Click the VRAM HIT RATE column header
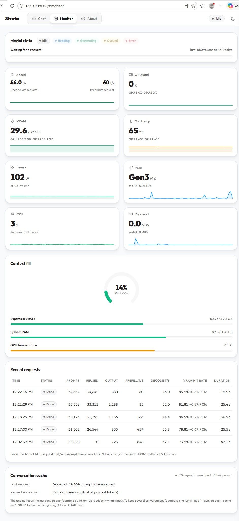 click(x=195, y=381)
